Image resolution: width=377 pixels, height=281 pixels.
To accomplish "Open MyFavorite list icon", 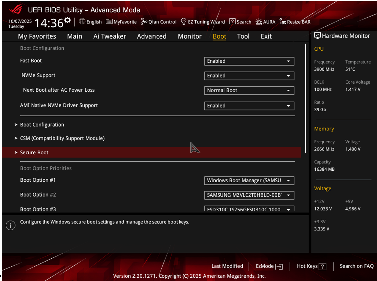I will click(109, 22).
